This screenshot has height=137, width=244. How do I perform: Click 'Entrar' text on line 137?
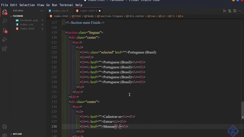(x=108, y=122)
